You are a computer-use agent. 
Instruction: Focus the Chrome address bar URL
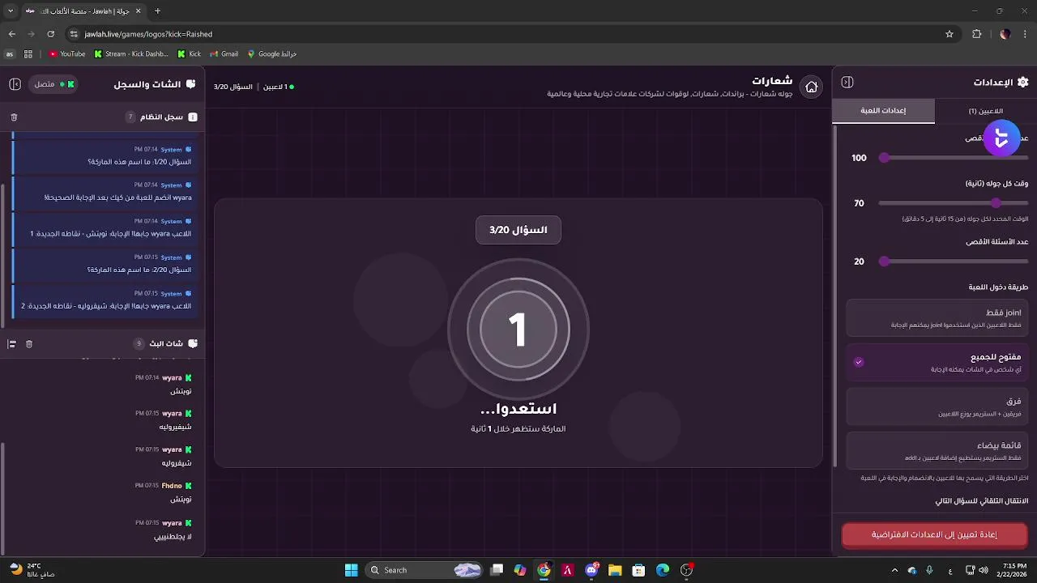(148, 34)
